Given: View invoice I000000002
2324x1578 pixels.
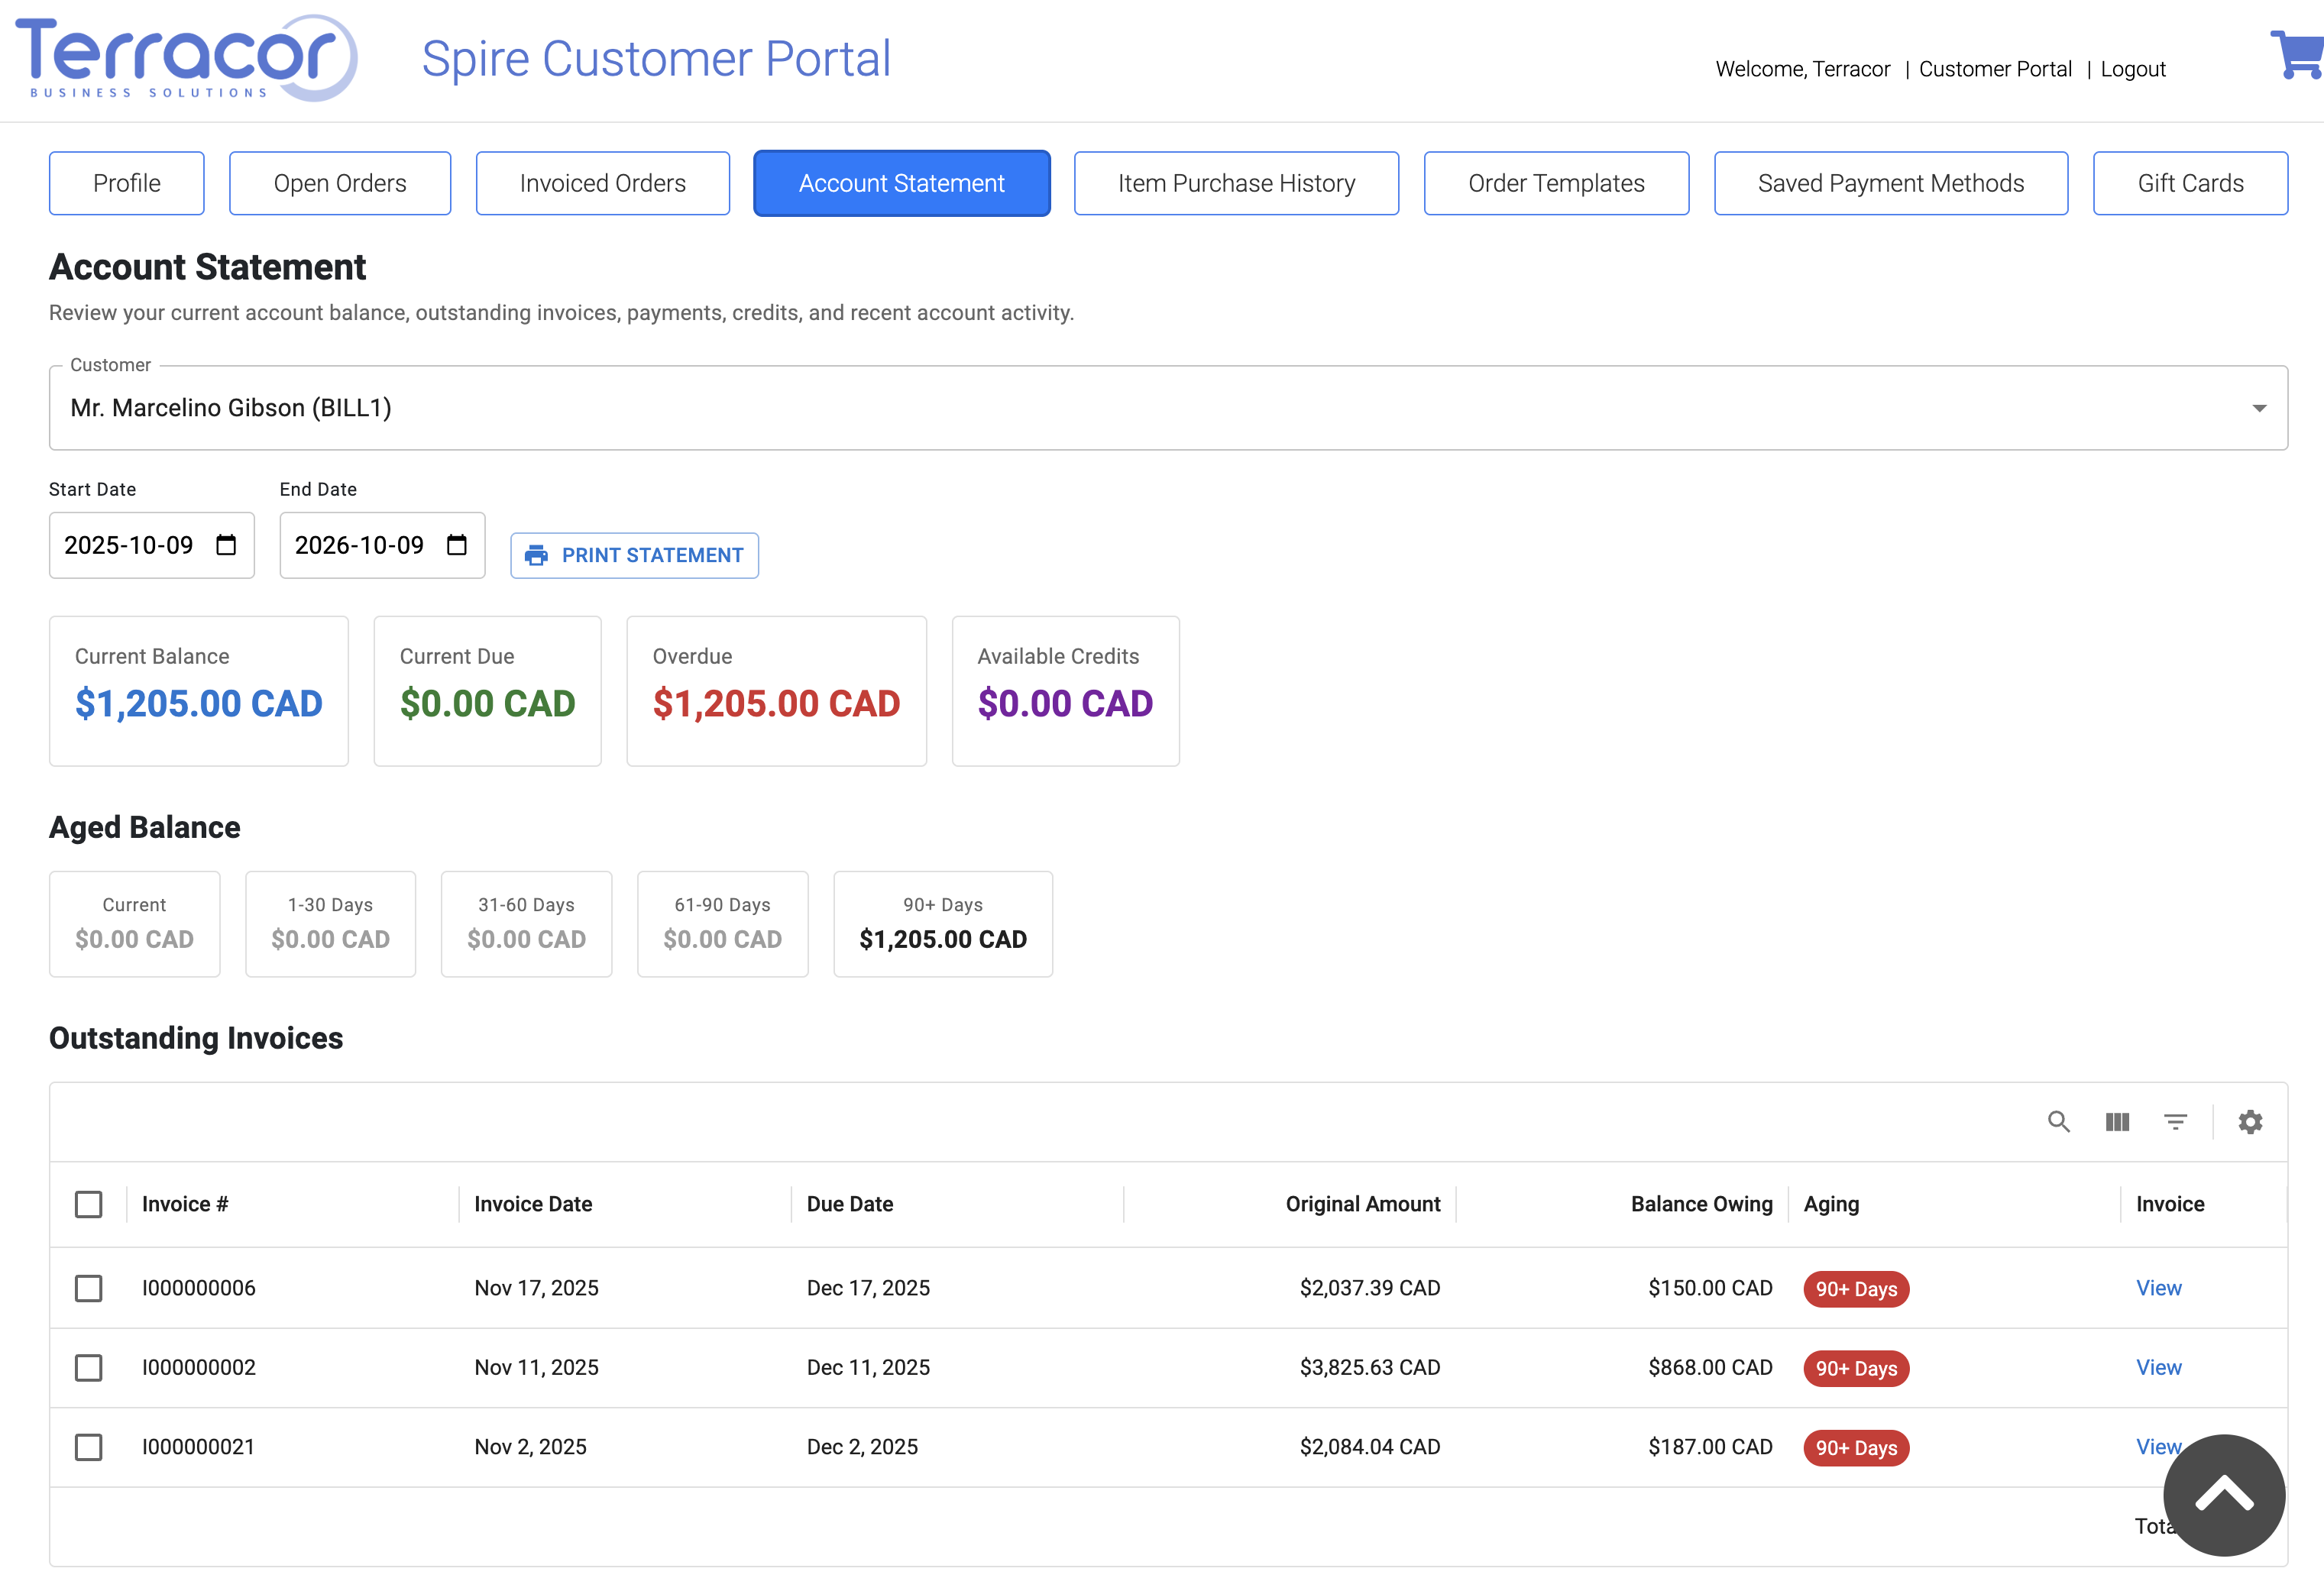Looking at the screenshot, I should [x=2159, y=1367].
